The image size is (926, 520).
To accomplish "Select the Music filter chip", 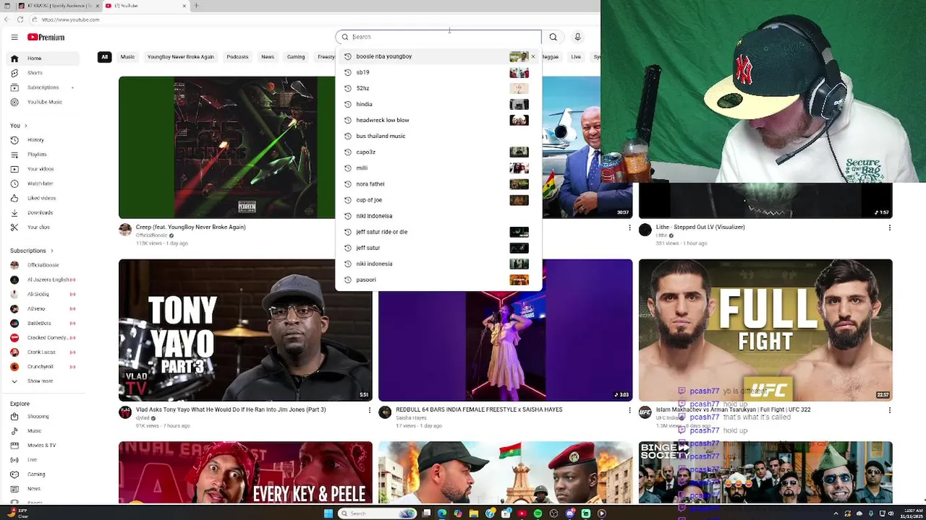I will pyautogui.click(x=127, y=57).
